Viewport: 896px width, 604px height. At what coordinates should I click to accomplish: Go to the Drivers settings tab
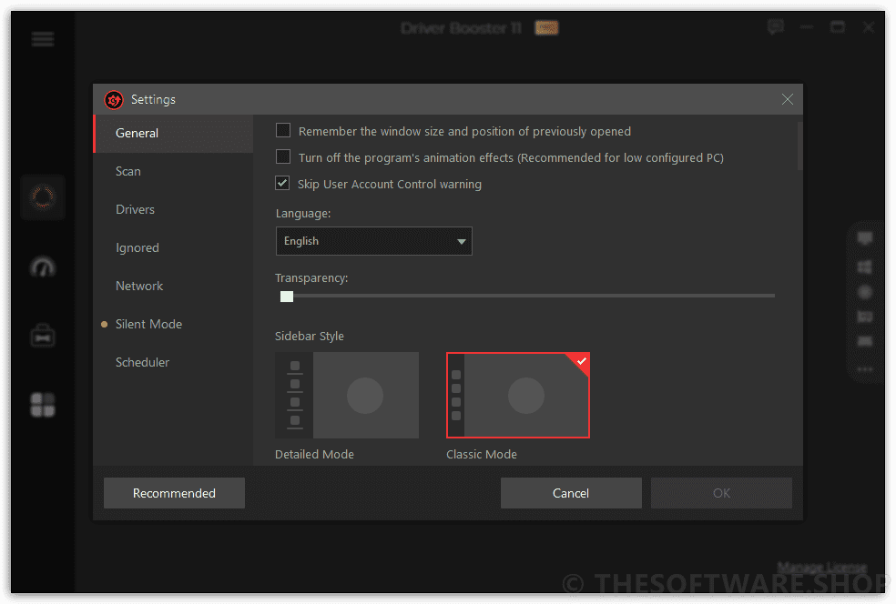click(x=173, y=209)
